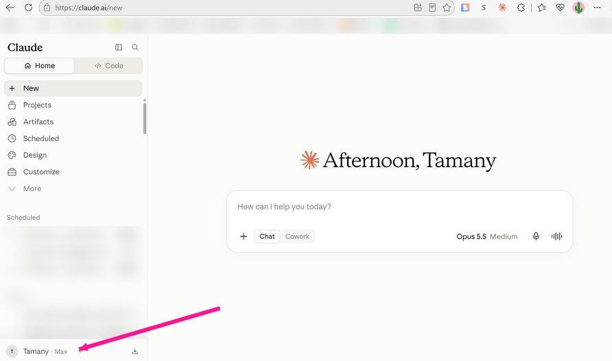This screenshot has width=612, height=361.
Task: Open the browser app install icon
Action: click(418, 8)
